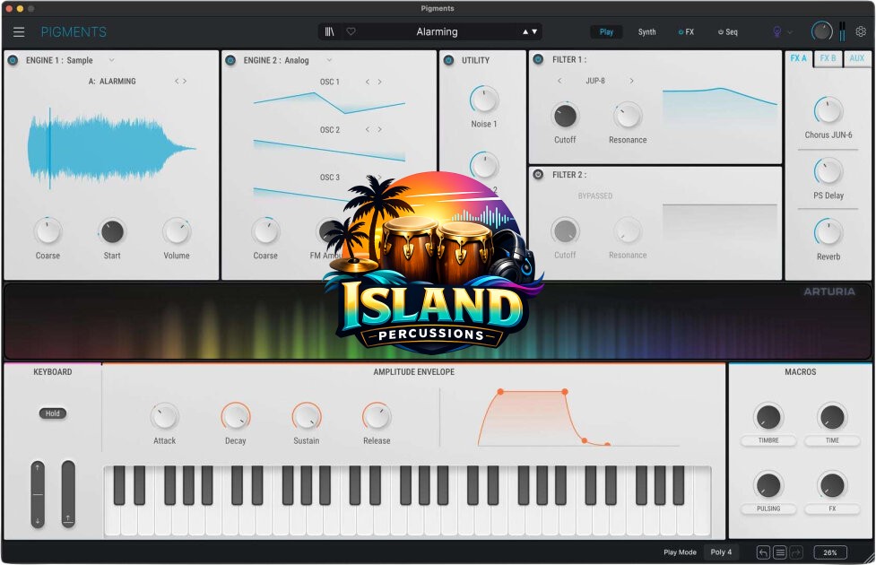Image resolution: width=876 pixels, height=565 pixels.
Task: Open the Poly 4 play mode dropdown
Action: 721,552
